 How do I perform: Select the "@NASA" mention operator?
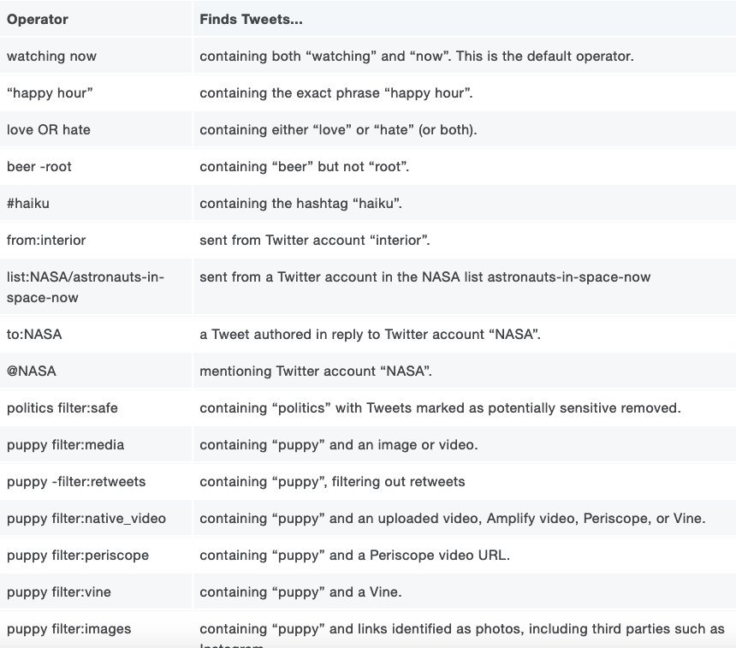(x=32, y=372)
